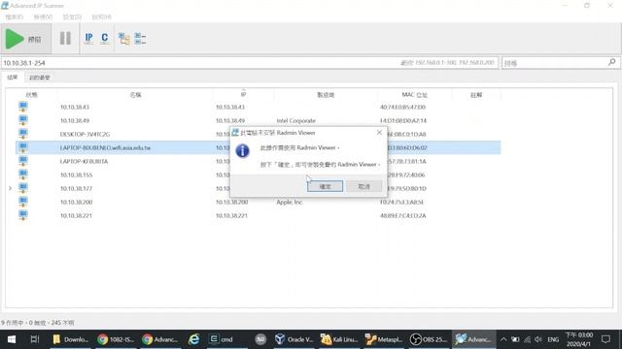
Task: Switch to the Favorites (我的最愛) tab
Action: (40, 78)
